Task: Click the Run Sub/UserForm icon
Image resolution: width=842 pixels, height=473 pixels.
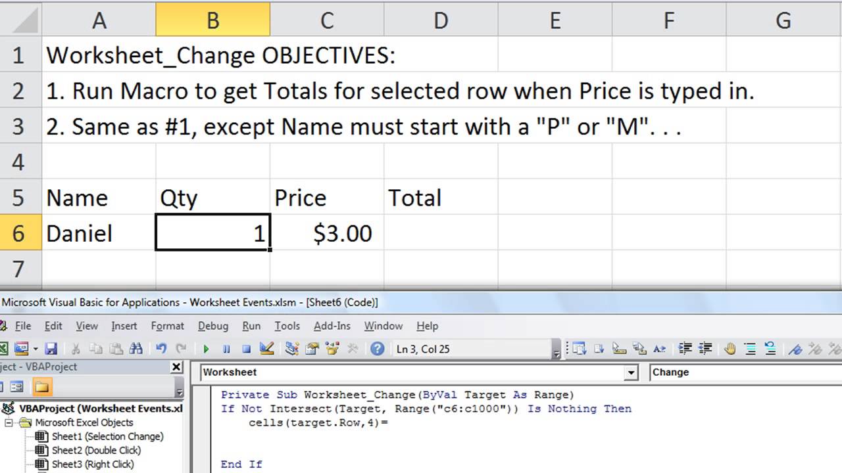Action: [x=207, y=349]
